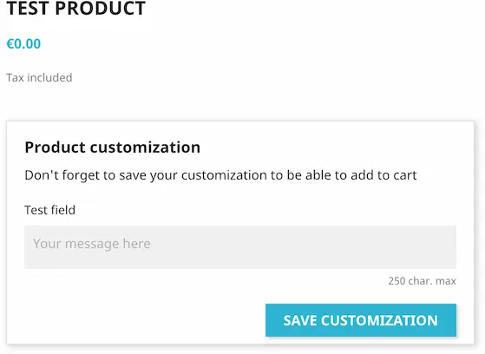
Task: Click the word "customization" in the card heading
Action: click(145, 147)
